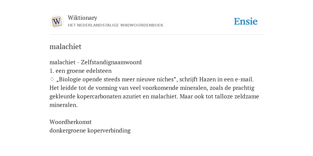The image size is (313, 156).
Task: Click the last line word 'mineralen.'
Action: pyautogui.click(x=64, y=105)
